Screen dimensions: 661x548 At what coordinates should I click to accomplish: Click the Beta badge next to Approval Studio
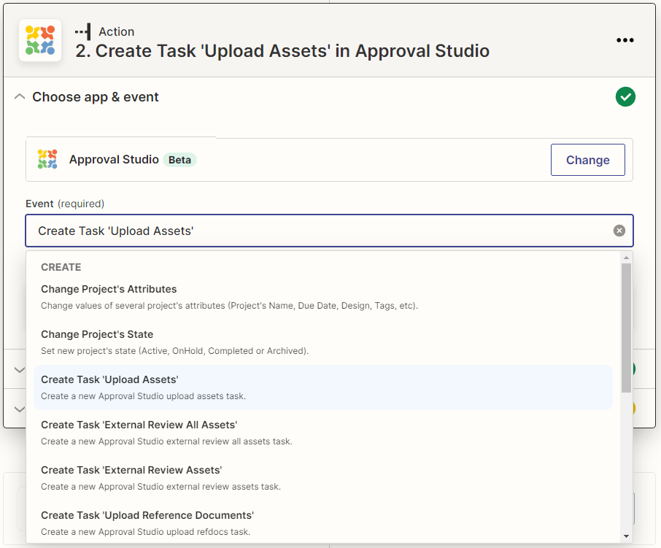pos(179,160)
